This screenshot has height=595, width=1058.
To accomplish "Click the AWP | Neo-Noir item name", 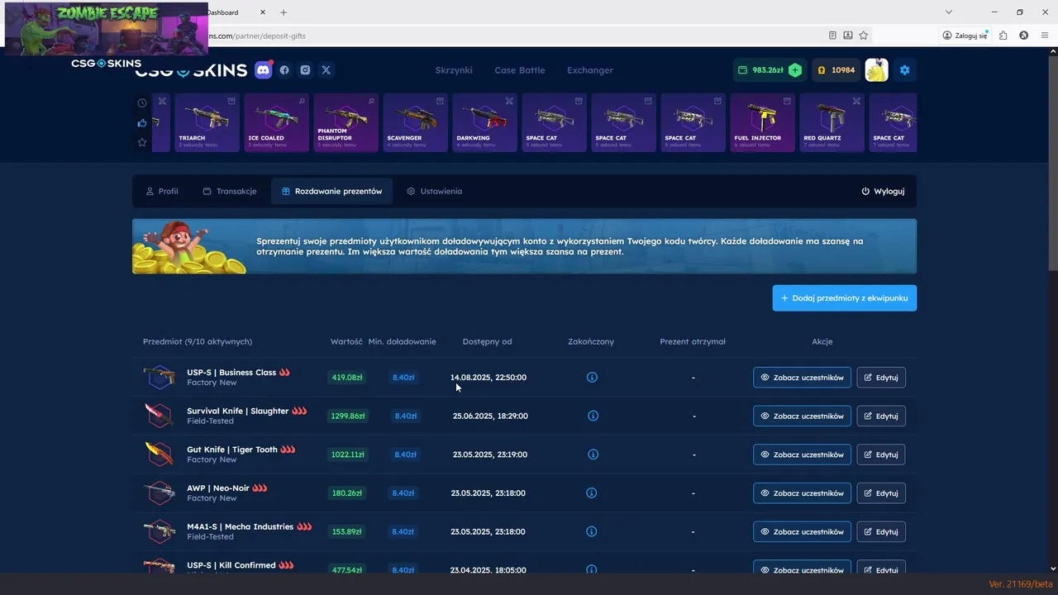I will (218, 488).
